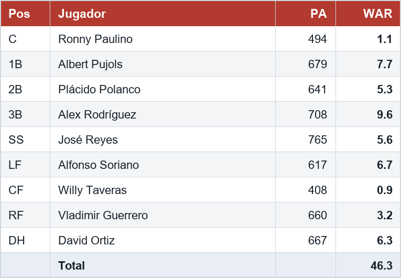Select the DH position cell

[x=25, y=240]
